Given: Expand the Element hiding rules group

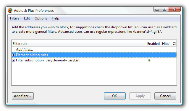Looking at the screenshot, I should (14, 55).
